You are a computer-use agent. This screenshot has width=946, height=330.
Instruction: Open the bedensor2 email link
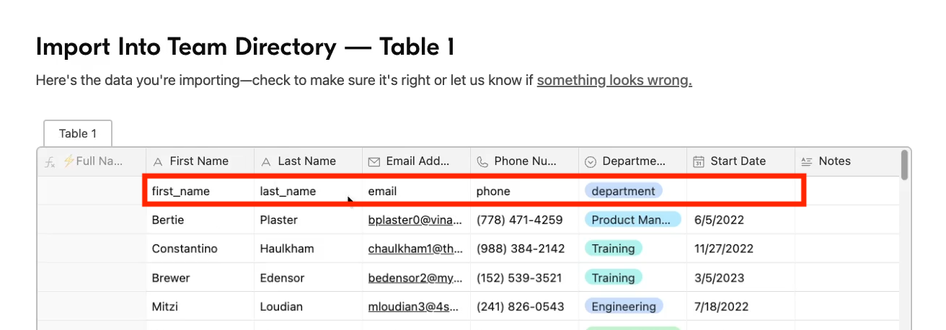414,277
